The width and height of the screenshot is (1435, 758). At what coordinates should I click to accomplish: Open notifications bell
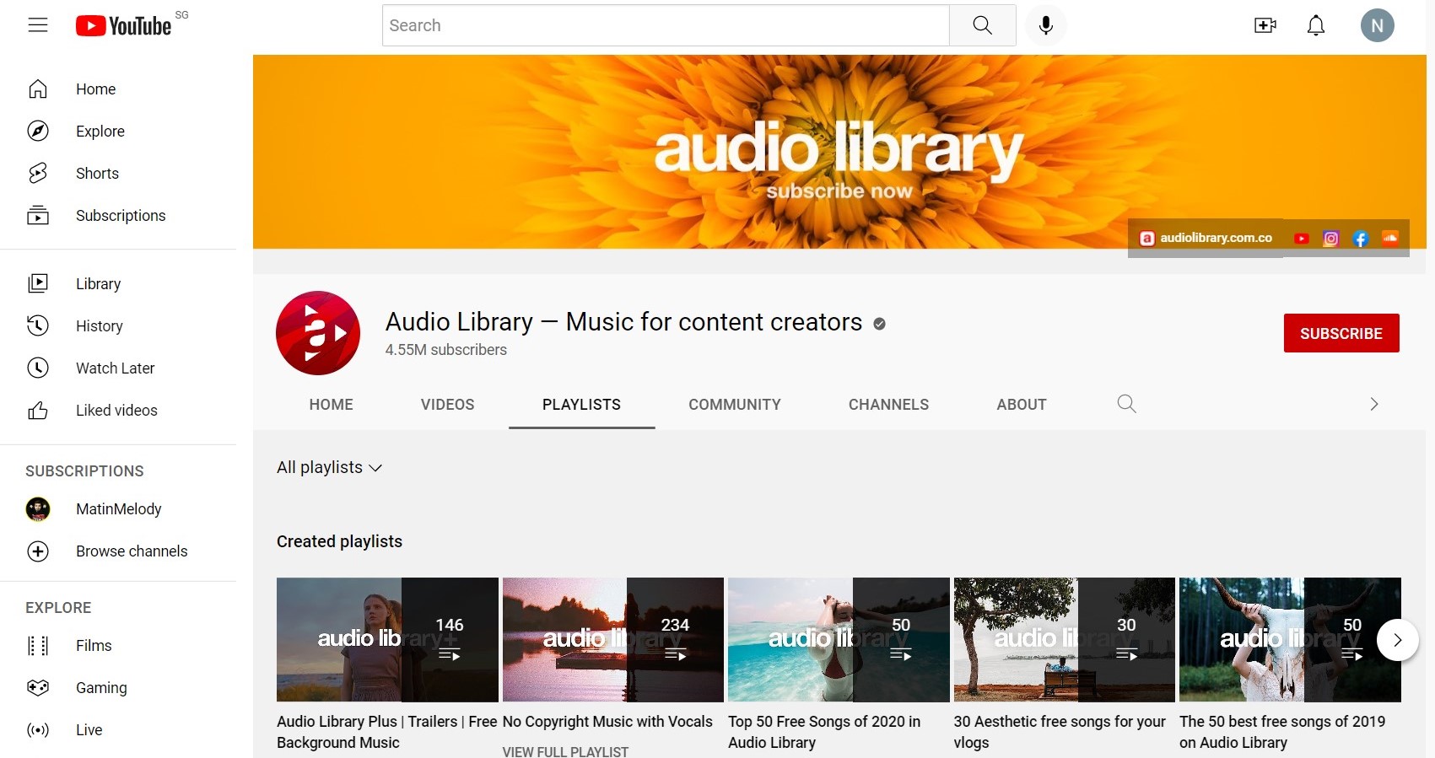1316,25
